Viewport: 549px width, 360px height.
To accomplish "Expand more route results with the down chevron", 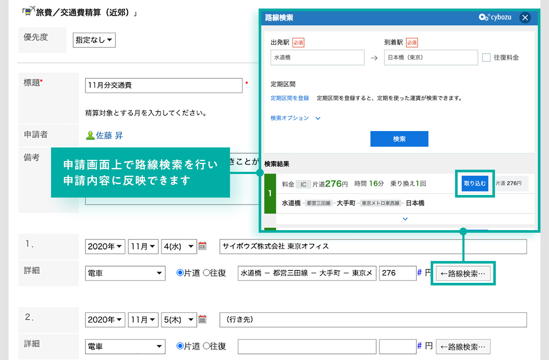I will tap(405, 219).
